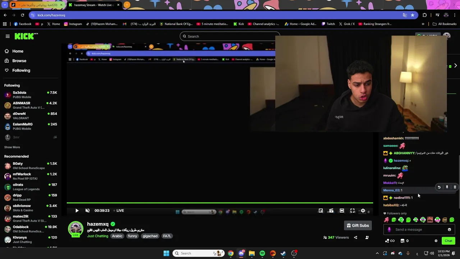The height and width of the screenshot is (259, 460).
Task: Open the Kick sidebar hamburger menu
Action: (8, 36)
